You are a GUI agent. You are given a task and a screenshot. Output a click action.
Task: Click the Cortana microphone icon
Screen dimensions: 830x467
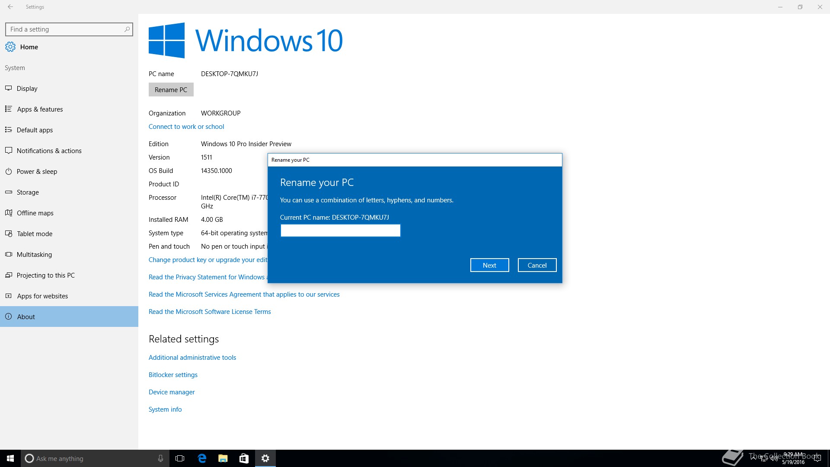point(160,458)
